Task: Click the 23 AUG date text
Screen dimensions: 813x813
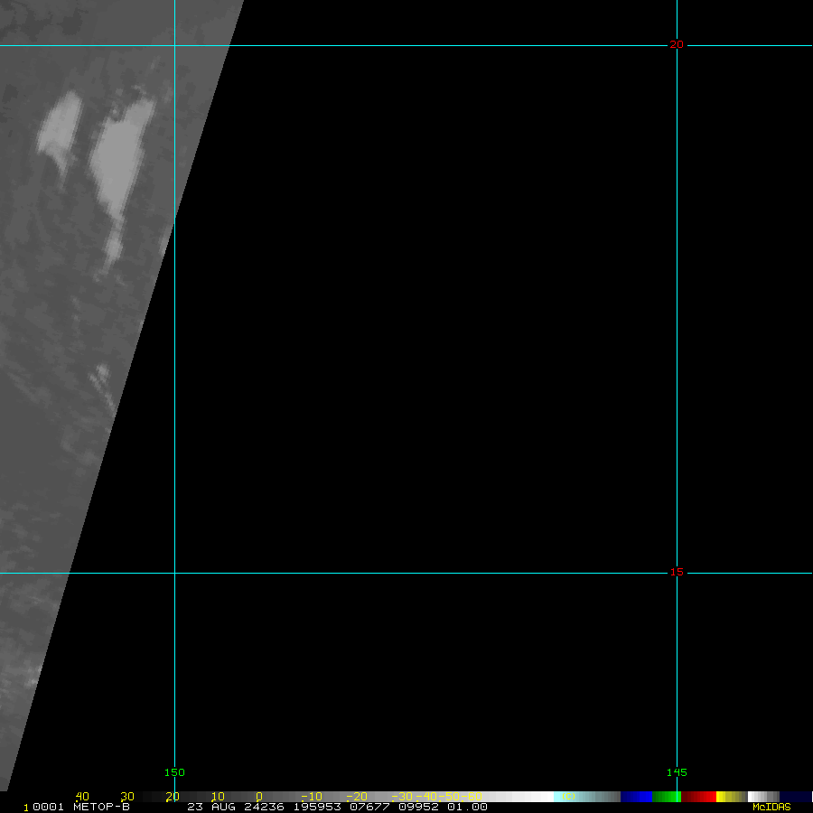Action: coord(210,807)
